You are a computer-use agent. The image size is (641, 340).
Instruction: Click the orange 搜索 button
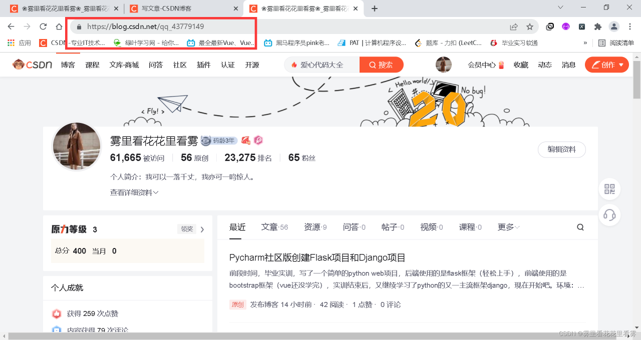click(381, 64)
